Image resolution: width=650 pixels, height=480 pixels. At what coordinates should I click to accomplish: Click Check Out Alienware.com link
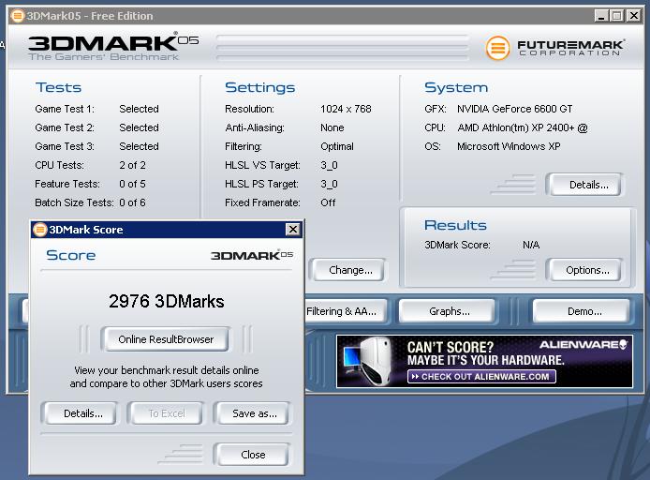pyautogui.click(x=481, y=376)
